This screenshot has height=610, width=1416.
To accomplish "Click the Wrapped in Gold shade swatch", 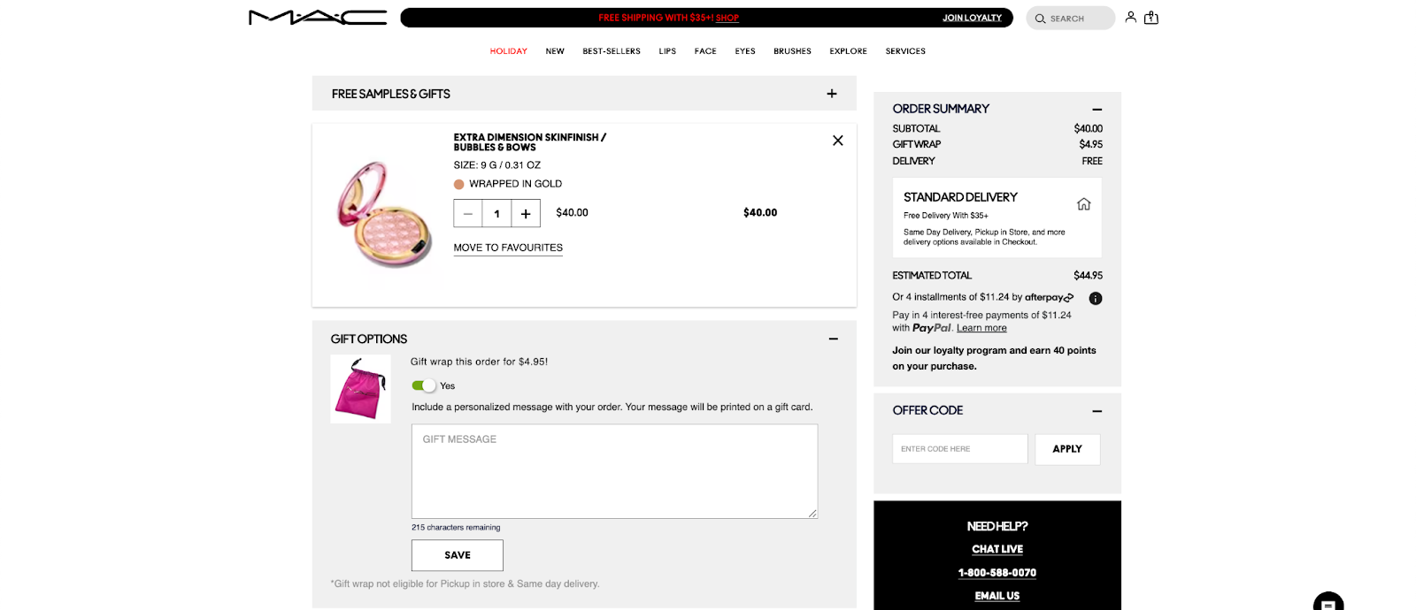I will [459, 185].
